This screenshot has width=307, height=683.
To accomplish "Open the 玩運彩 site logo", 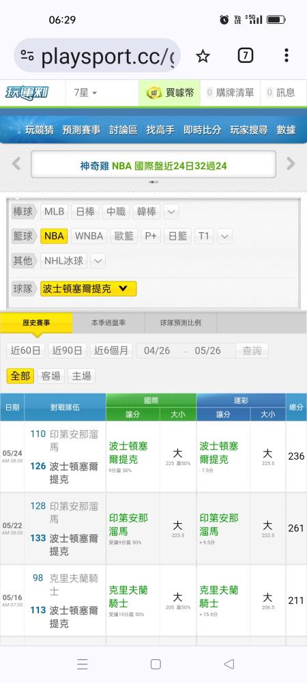I will pos(27,92).
